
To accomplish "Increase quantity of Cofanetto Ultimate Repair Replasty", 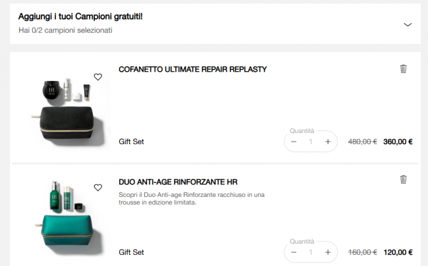I will point(328,142).
